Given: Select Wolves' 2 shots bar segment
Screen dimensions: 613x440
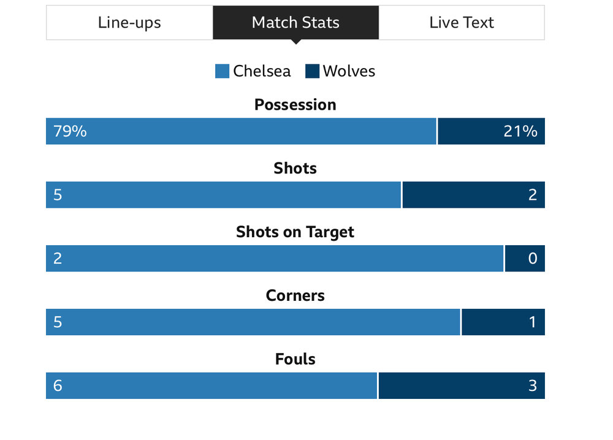Looking at the screenshot, I should pos(474,195).
